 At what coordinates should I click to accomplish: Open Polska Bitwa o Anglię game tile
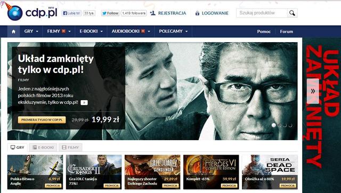35,172
